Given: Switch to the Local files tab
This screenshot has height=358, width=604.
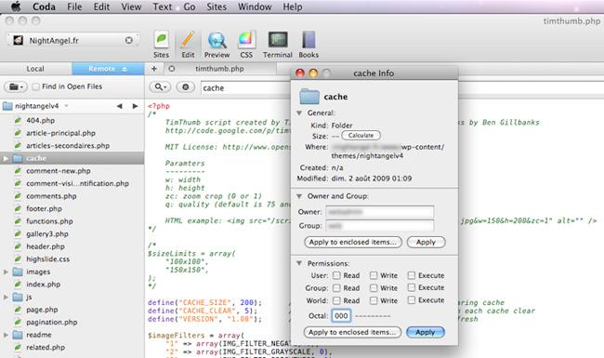Looking at the screenshot, I should (35, 69).
